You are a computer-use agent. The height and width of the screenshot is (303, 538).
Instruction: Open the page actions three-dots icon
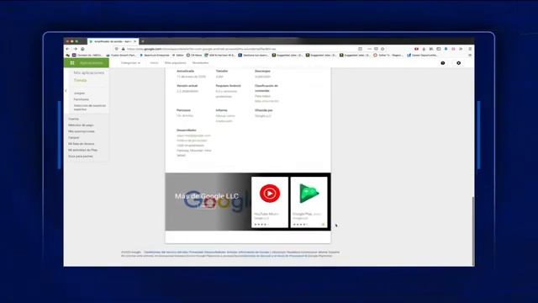tap(369, 49)
